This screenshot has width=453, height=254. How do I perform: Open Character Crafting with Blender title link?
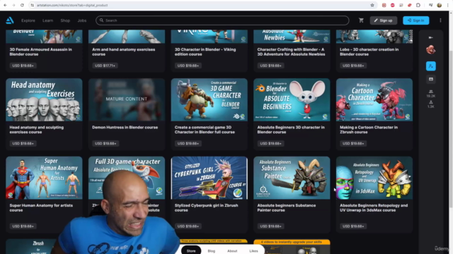(291, 52)
